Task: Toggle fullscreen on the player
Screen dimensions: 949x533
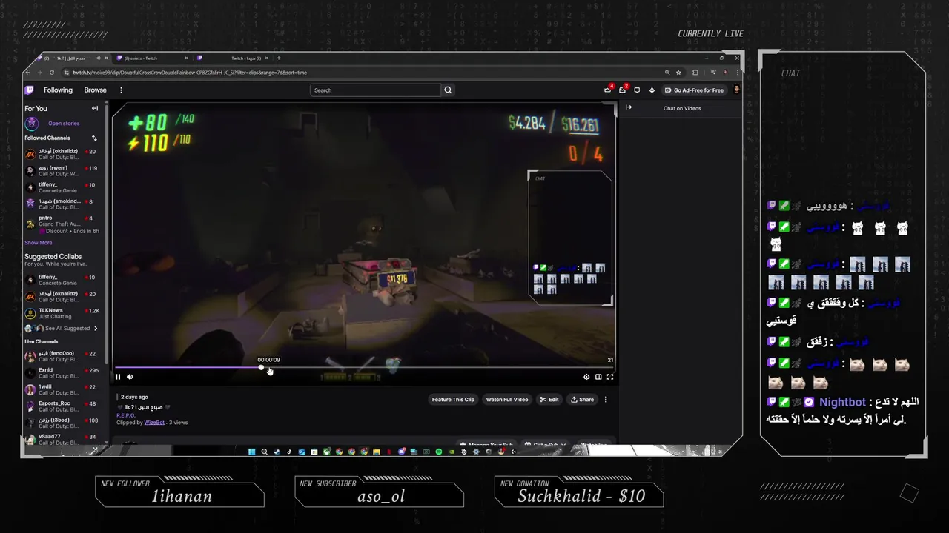Action: [x=610, y=377]
